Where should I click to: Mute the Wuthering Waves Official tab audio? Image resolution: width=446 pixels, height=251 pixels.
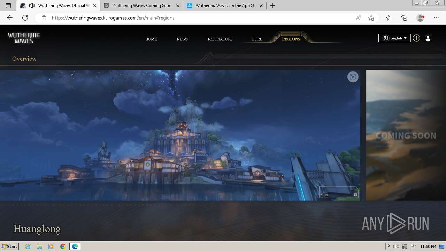click(32, 6)
